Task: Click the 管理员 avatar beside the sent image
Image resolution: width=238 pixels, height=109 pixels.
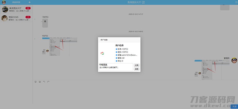Action: coord(234,60)
